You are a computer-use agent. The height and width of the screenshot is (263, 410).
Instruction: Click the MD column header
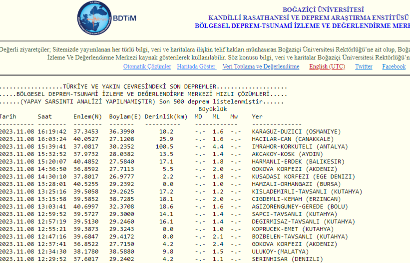coord(198,116)
